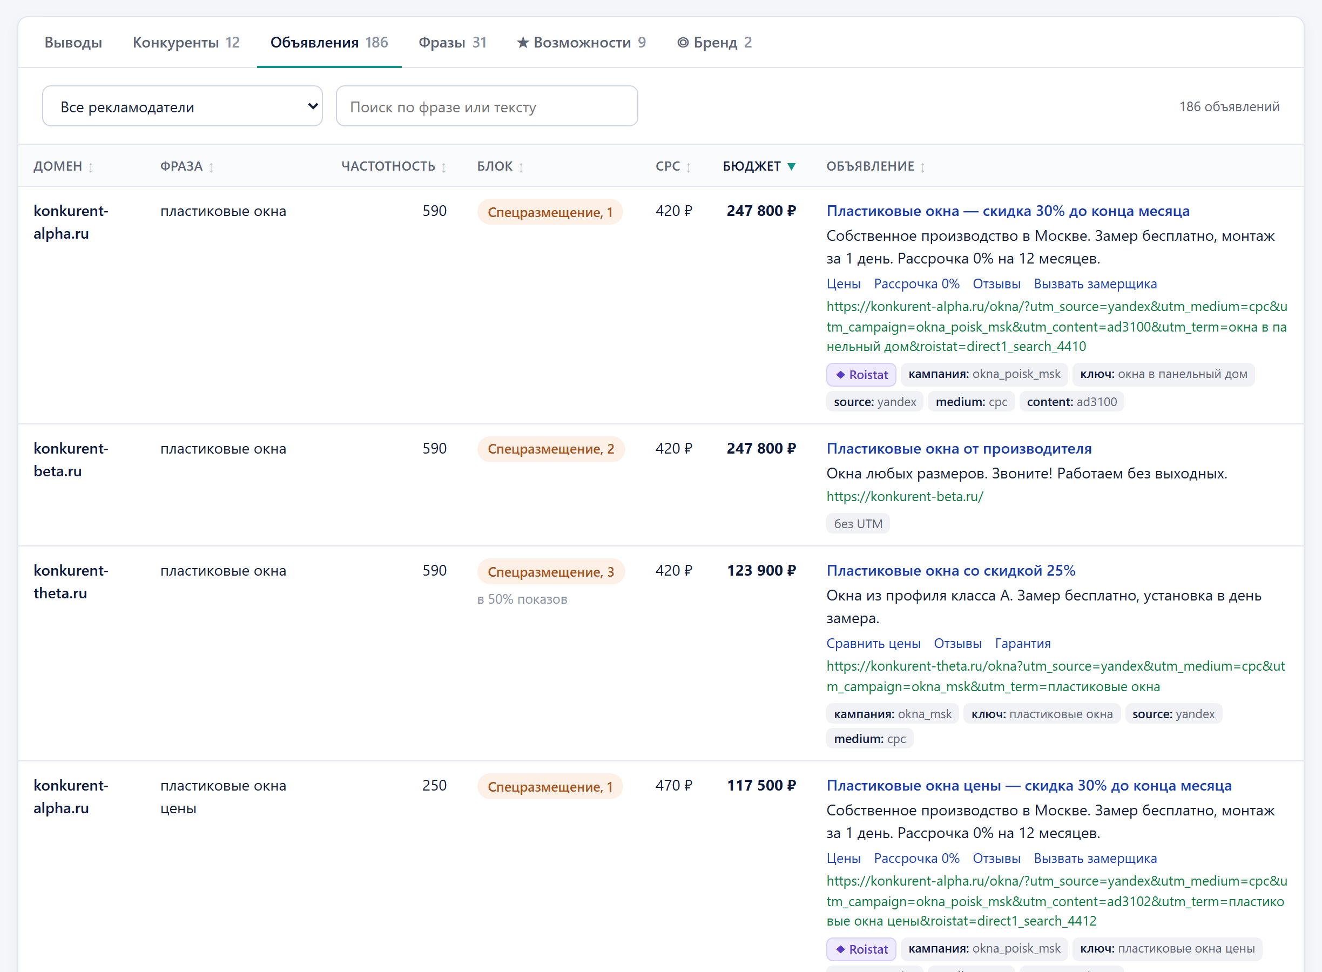Click the Спецразмещение, 3 badge
This screenshot has width=1322, height=972.
click(x=551, y=571)
